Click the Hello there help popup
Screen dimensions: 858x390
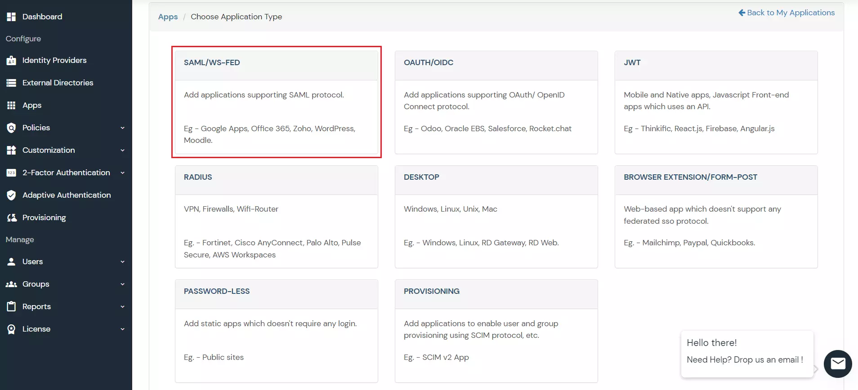pyautogui.click(x=747, y=354)
